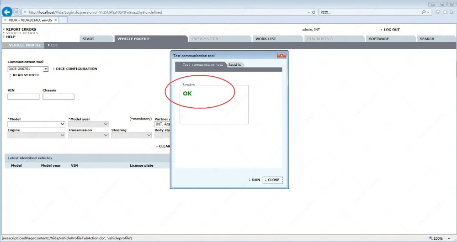
Task: Open the DIAGNOSTICS tab
Action: pos(334,39)
